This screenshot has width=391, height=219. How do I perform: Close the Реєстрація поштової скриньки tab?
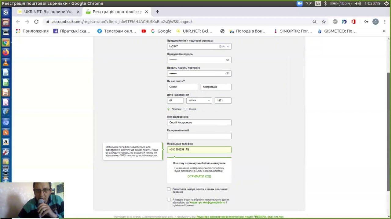pyautogui.click(x=146, y=12)
